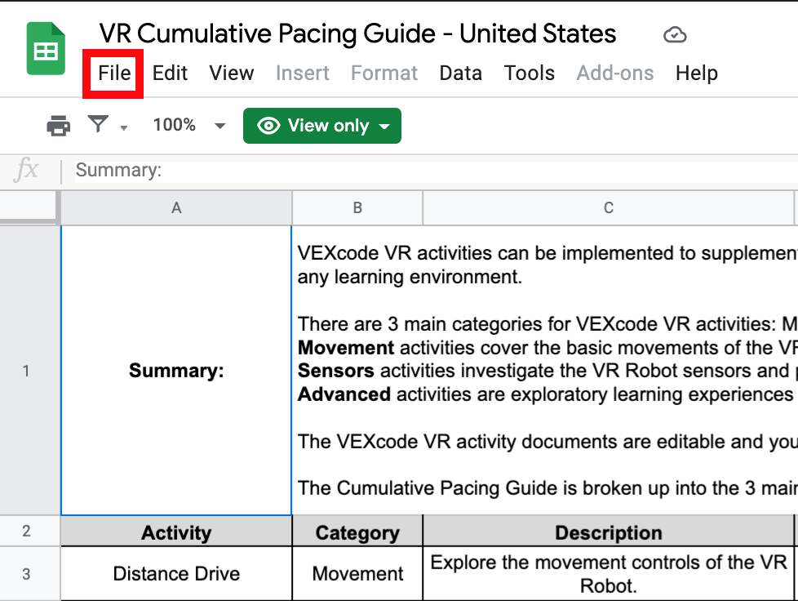Click the filter views icon
Image resolution: width=798 pixels, height=601 pixels.
click(x=95, y=124)
